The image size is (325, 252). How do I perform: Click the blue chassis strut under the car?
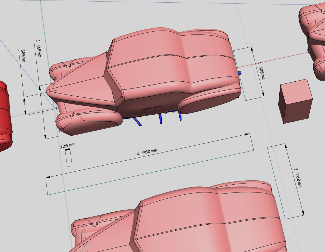point(137,121)
